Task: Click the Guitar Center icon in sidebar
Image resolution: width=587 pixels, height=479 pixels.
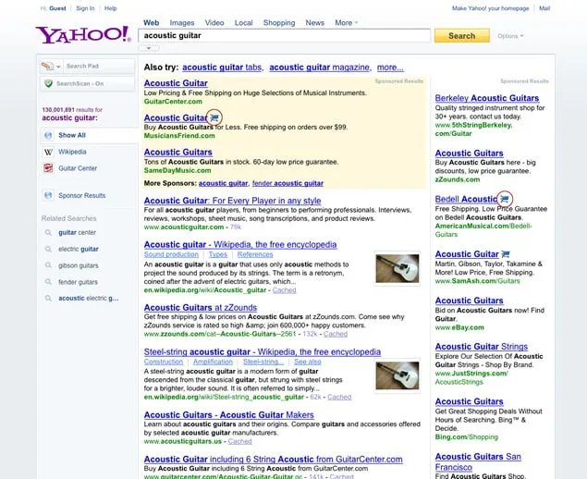Action: [x=48, y=168]
